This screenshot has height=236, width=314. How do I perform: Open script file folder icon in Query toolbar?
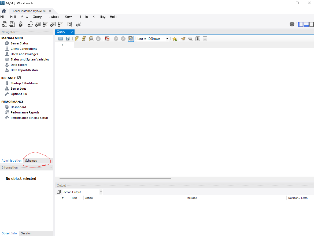61,39
